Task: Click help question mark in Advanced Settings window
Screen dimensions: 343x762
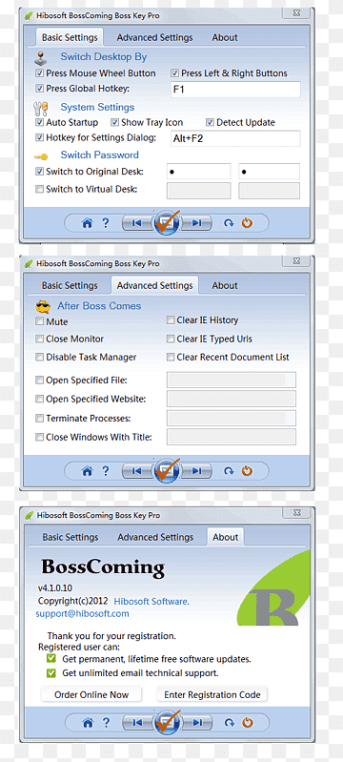Action: [106, 471]
